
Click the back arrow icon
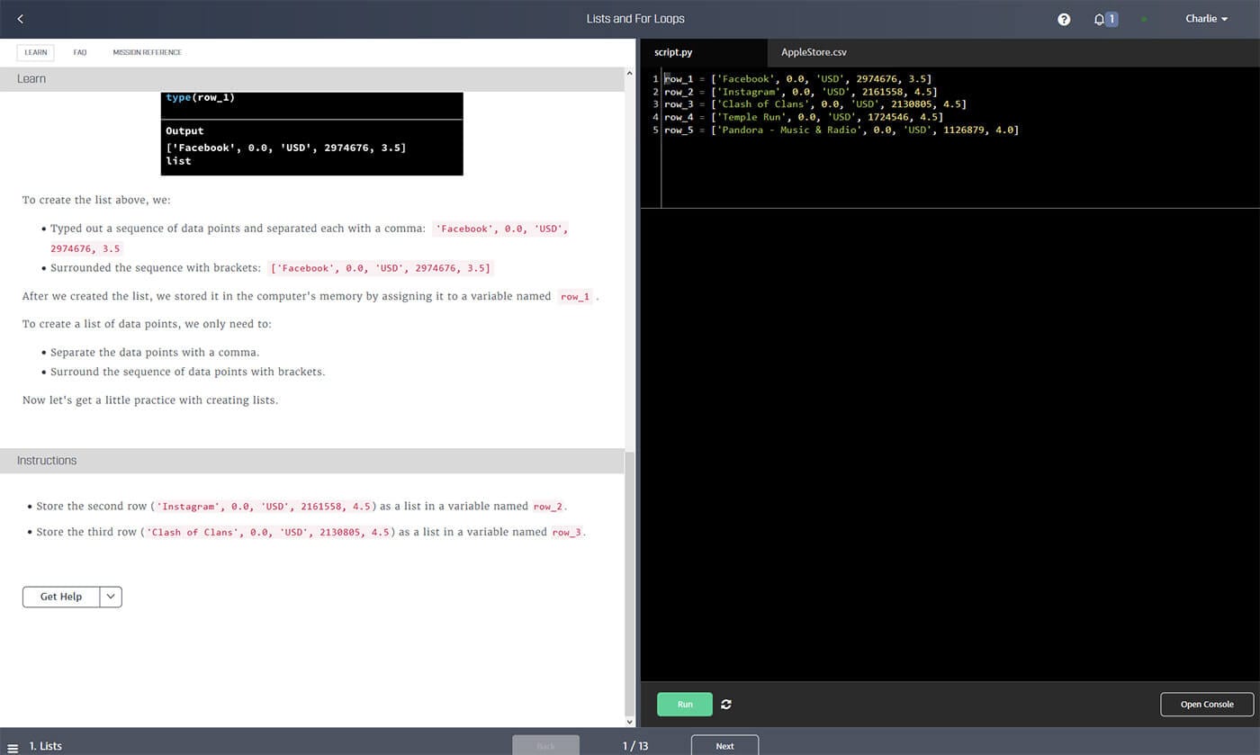(x=21, y=19)
